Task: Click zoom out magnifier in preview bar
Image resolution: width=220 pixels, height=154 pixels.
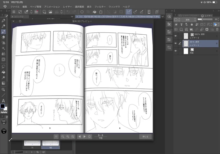Action: [x=63, y=136]
